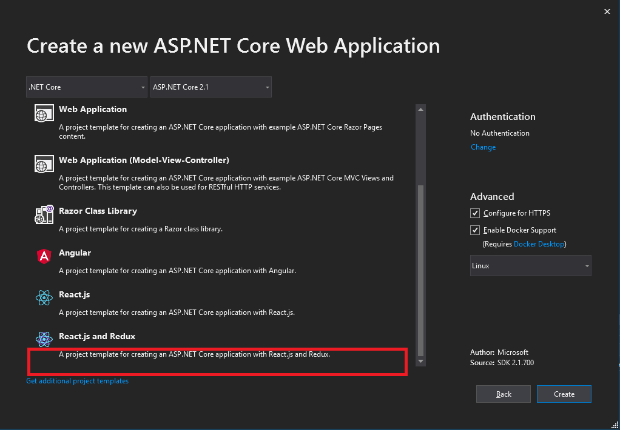The width and height of the screenshot is (620, 430).
Task: Click the Change authentication link
Action: click(483, 147)
